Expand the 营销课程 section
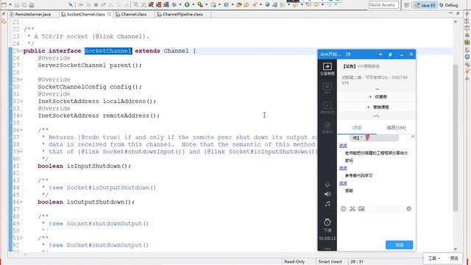This screenshot has height=265, width=471. click(x=378, y=107)
